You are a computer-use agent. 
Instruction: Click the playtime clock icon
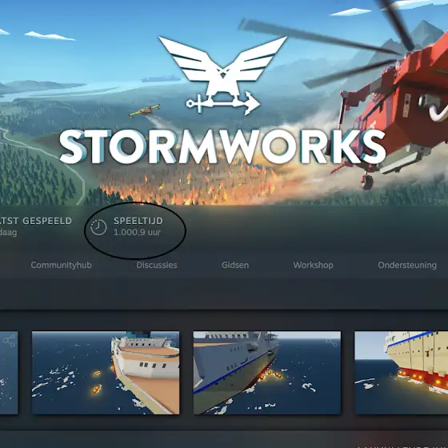pos(98,227)
